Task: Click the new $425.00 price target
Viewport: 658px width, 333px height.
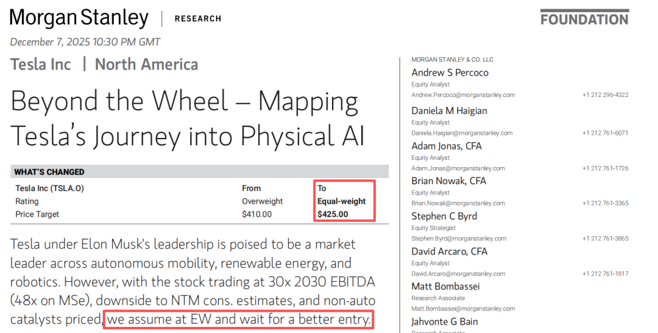Action: click(333, 214)
